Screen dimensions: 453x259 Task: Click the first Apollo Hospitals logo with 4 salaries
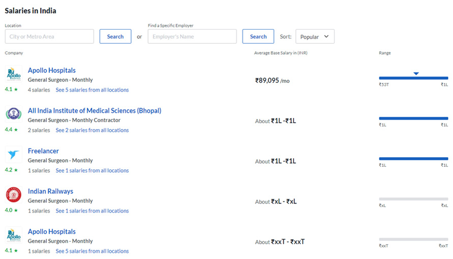tap(14, 74)
